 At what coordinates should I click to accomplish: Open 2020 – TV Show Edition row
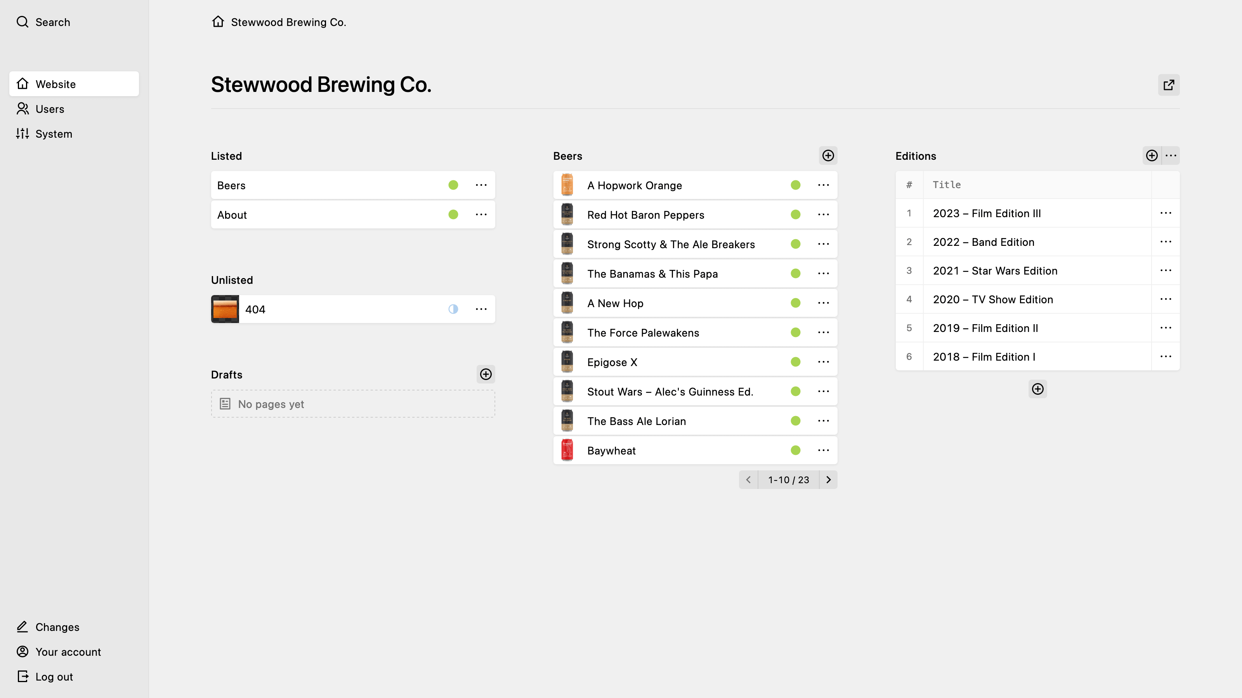1037,299
